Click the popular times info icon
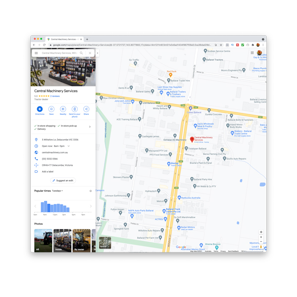The image size is (297, 297). coord(91,191)
